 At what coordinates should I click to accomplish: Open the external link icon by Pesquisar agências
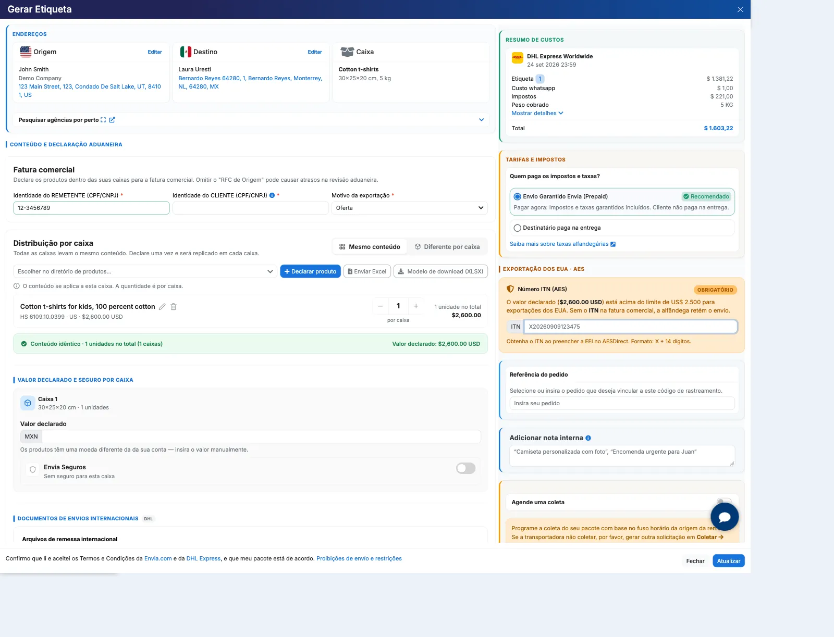112,120
